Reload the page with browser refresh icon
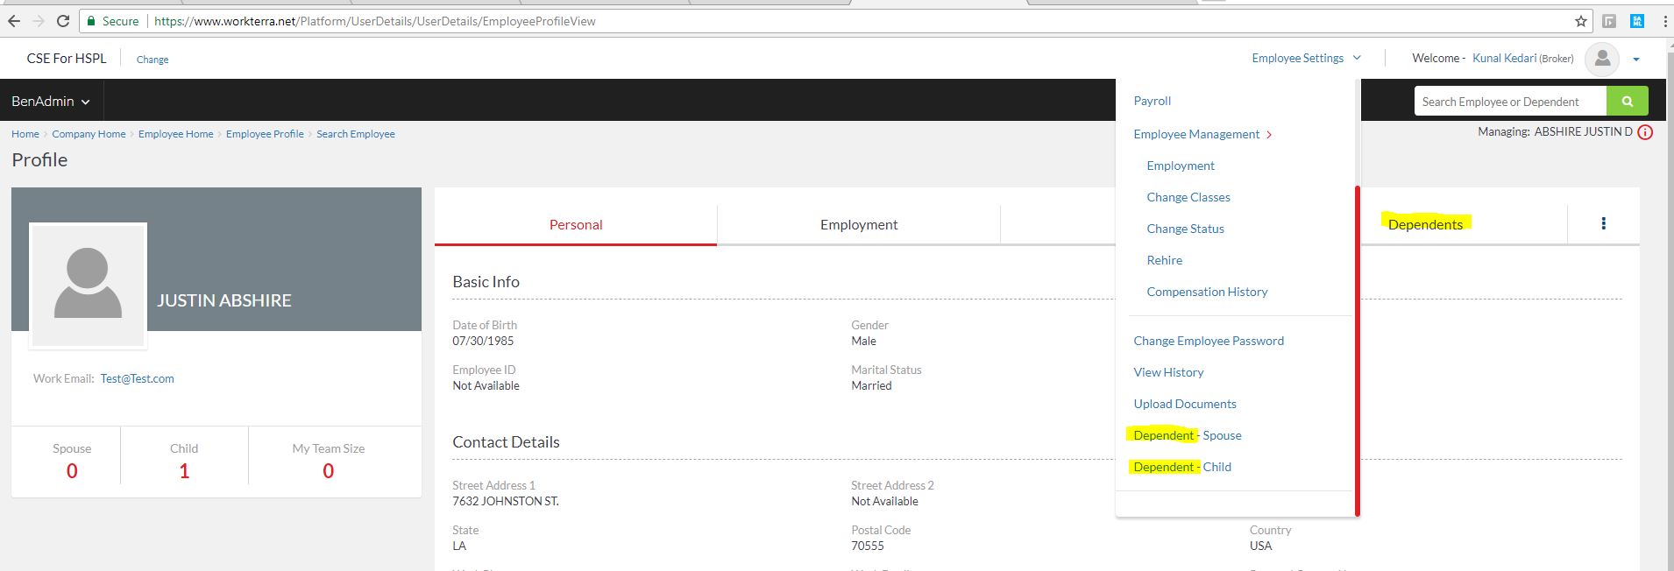This screenshot has height=571, width=1674. click(62, 21)
